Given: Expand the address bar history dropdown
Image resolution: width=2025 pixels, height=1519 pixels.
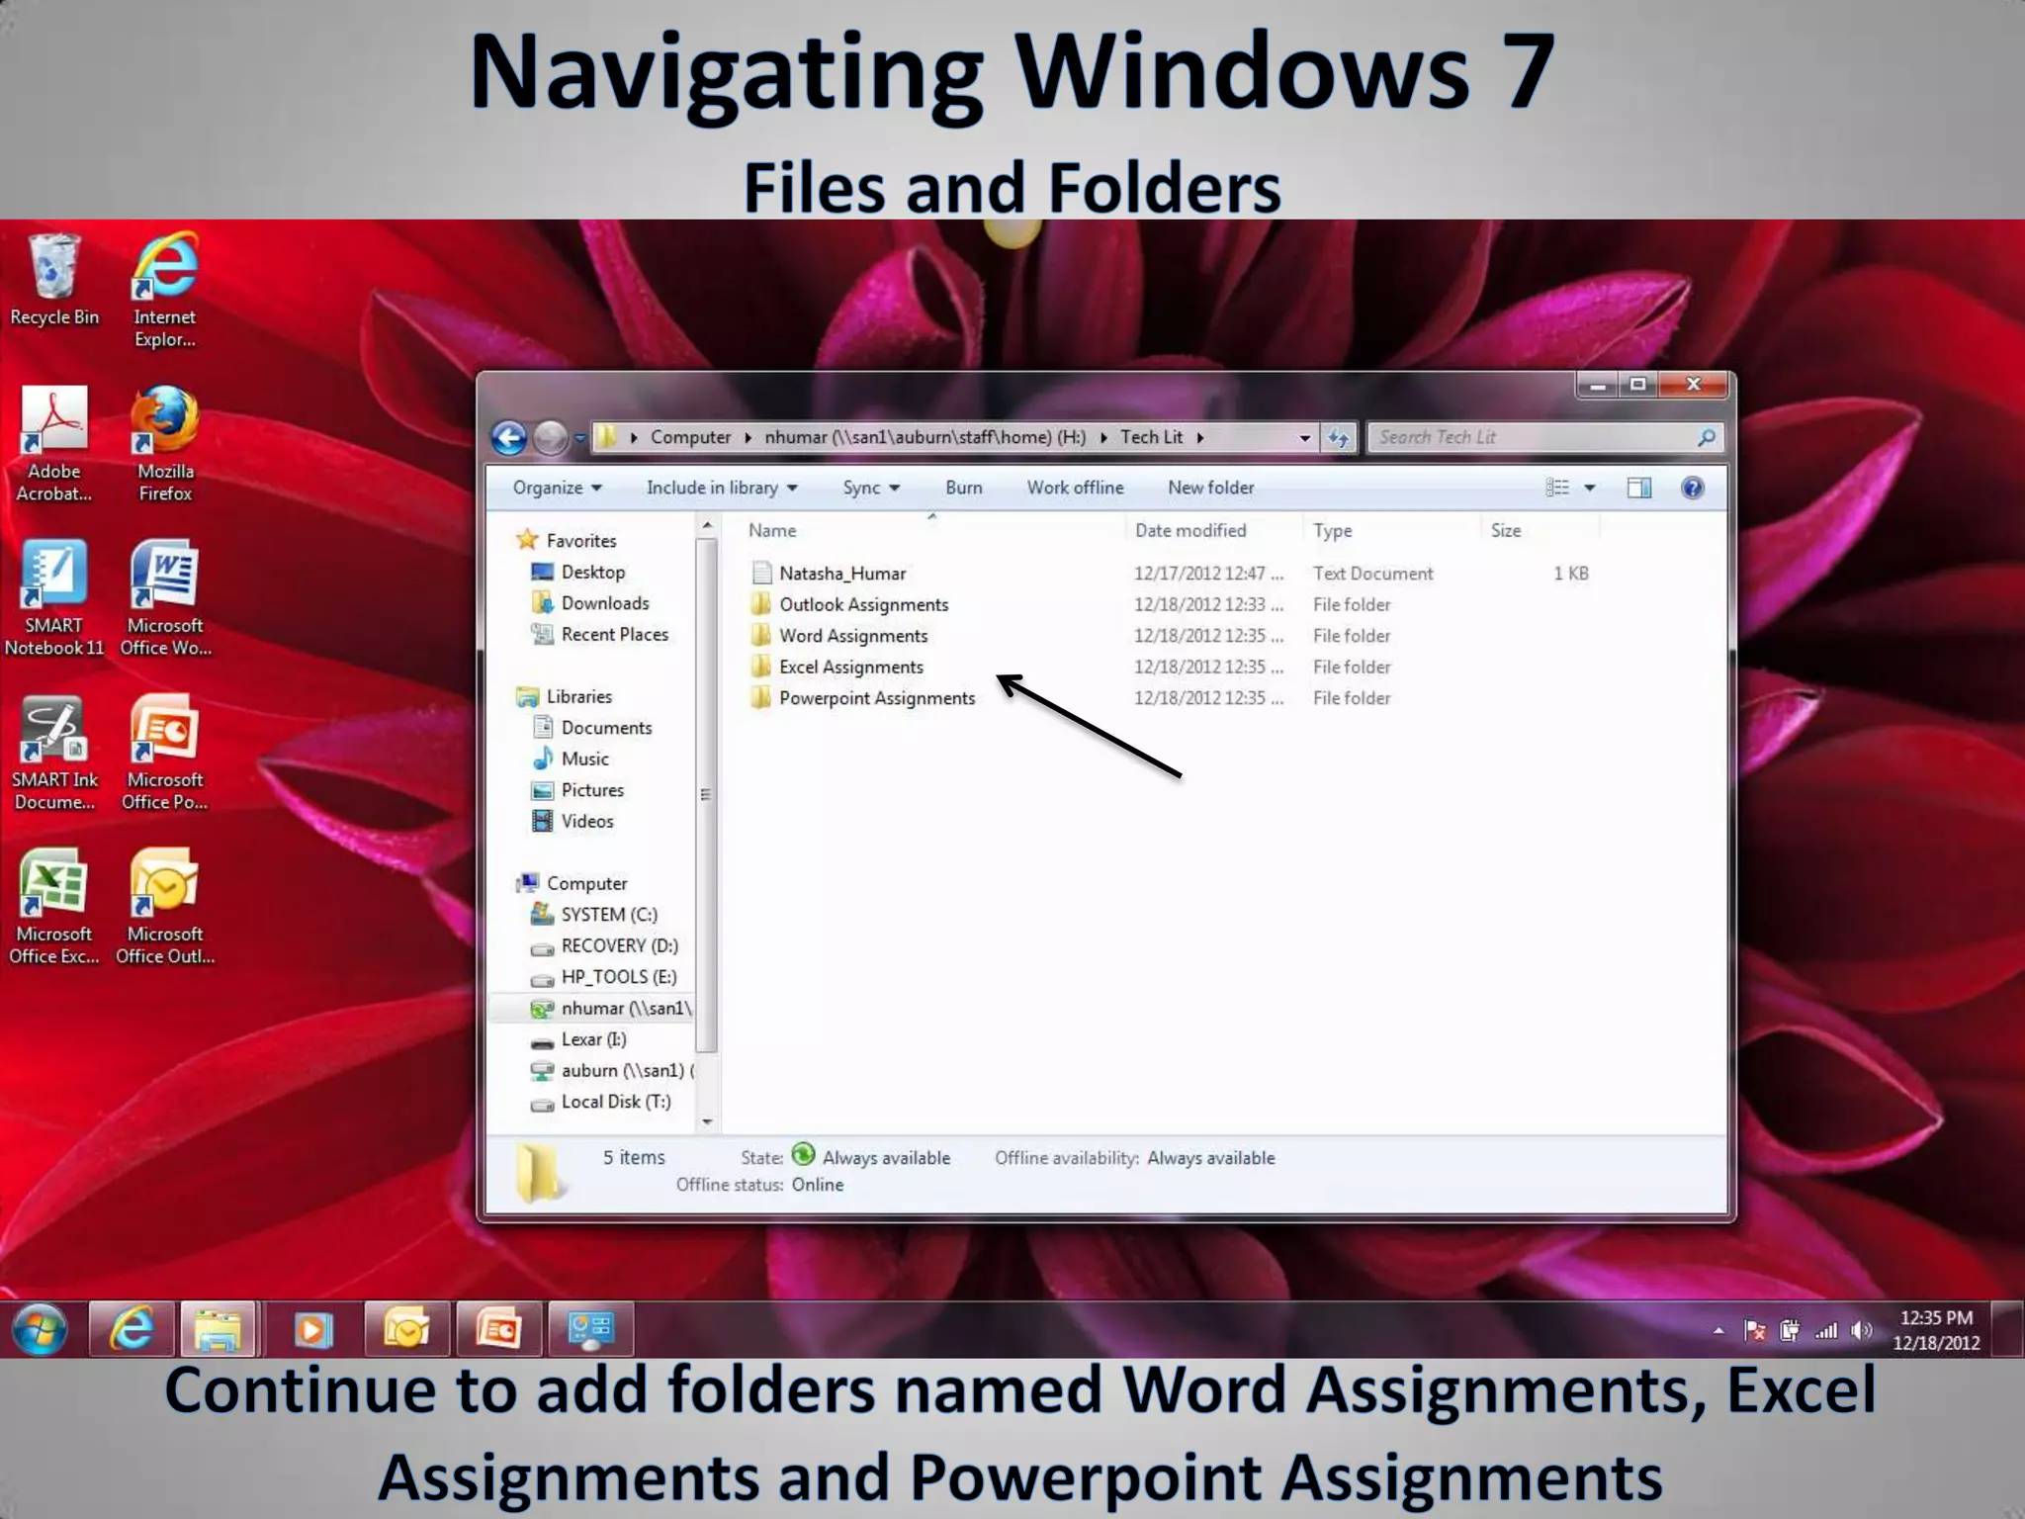Looking at the screenshot, I should pos(1304,437).
